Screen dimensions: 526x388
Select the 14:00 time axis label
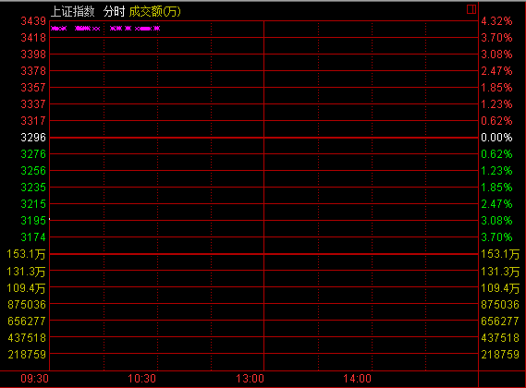click(x=357, y=379)
